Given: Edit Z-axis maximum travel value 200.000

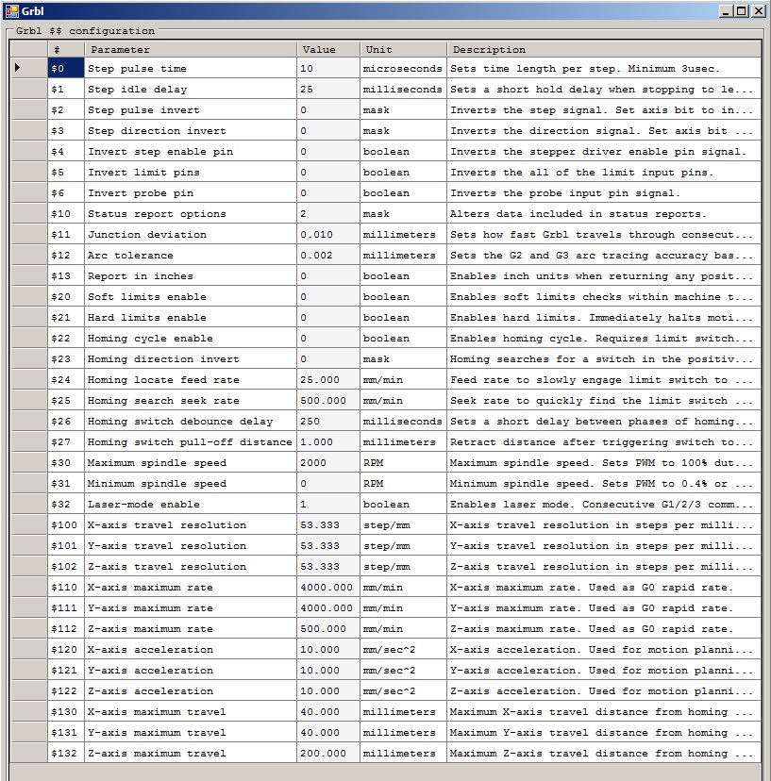Looking at the screenshot, I should 329,754.
